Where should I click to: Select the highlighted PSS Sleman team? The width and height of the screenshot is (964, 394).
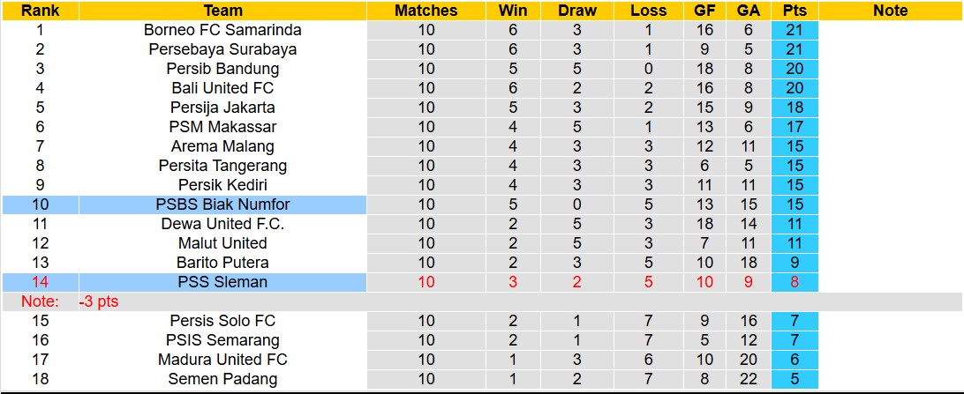click(222, 282)
